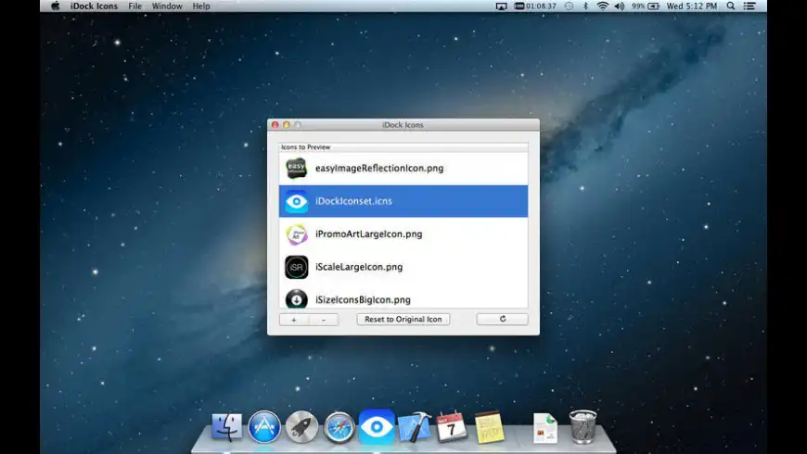Image resolution: width=807 pixels, height=454 pixels.
Task: Click the easyImageReflectionIcon.png thumbnail icon
Action: 296,169
